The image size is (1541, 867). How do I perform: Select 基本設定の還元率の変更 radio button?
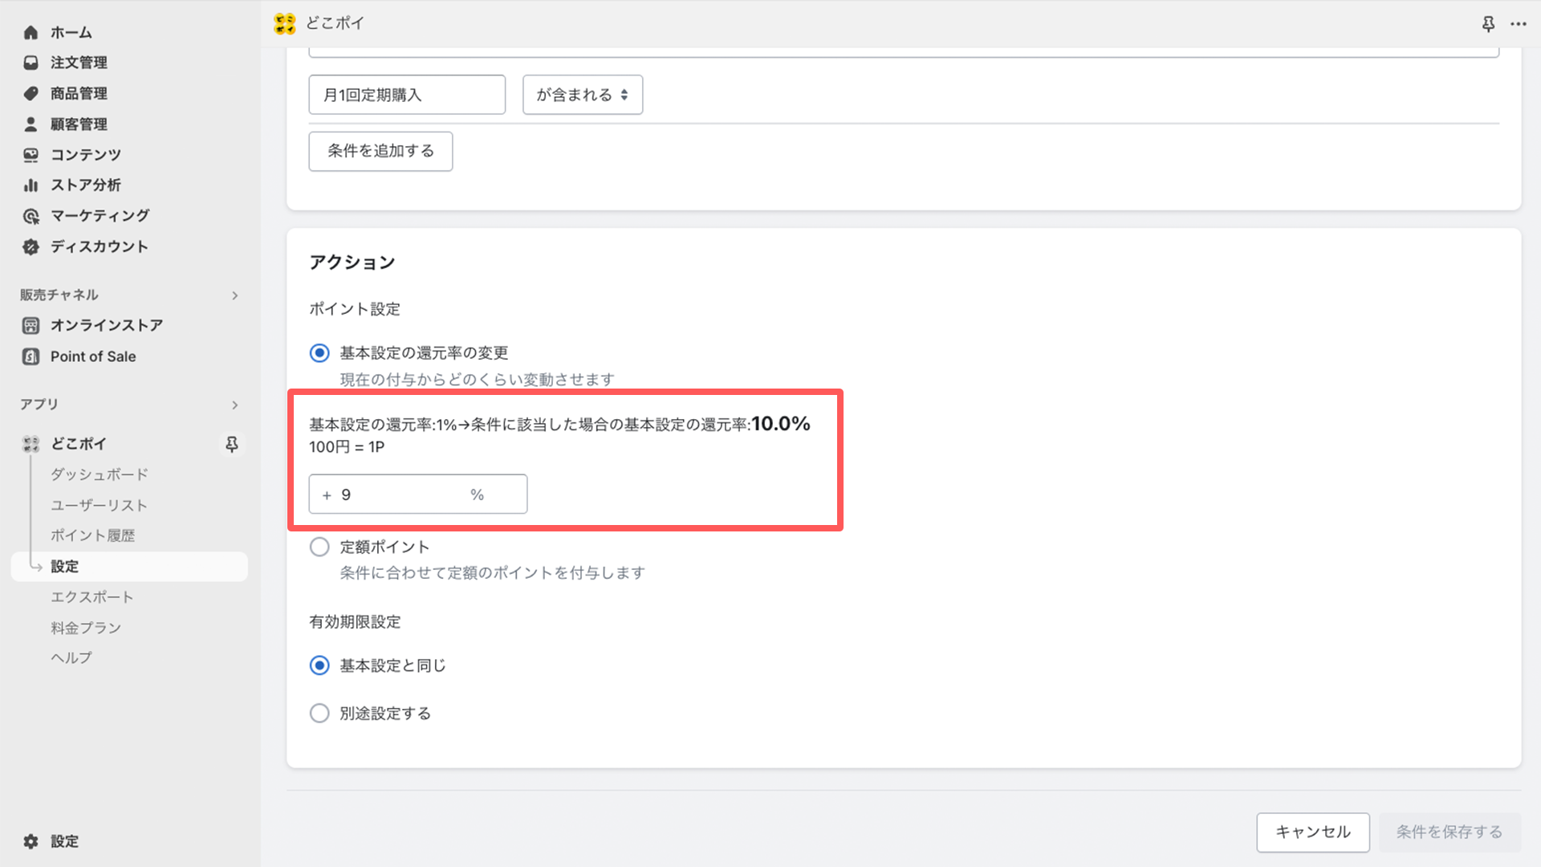(x=319, y=352)
